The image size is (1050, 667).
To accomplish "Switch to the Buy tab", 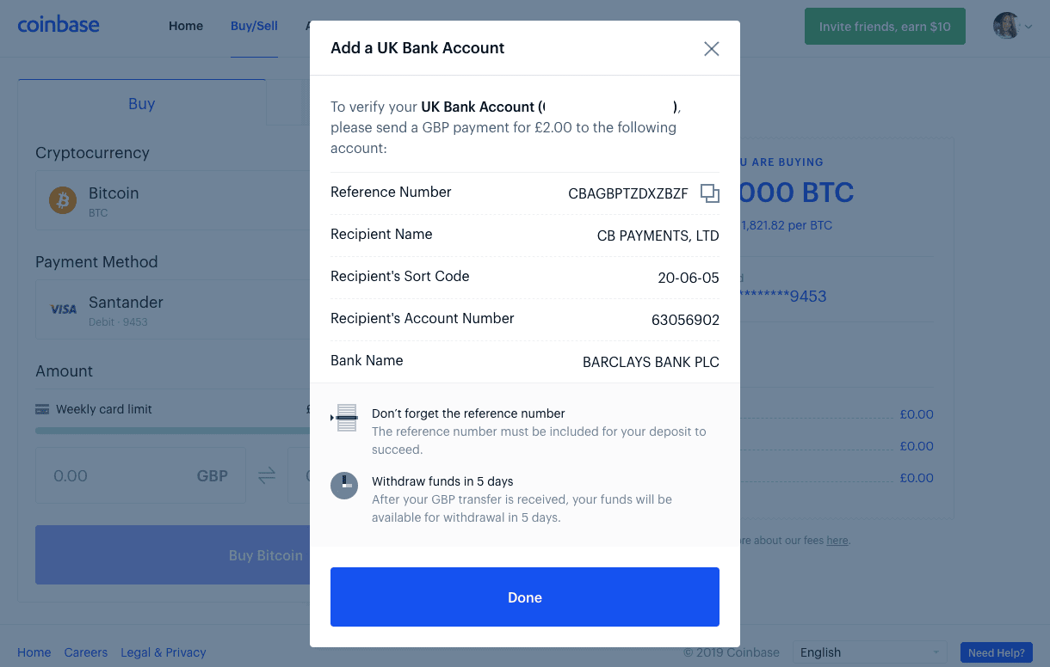I will tap(142, 103).
